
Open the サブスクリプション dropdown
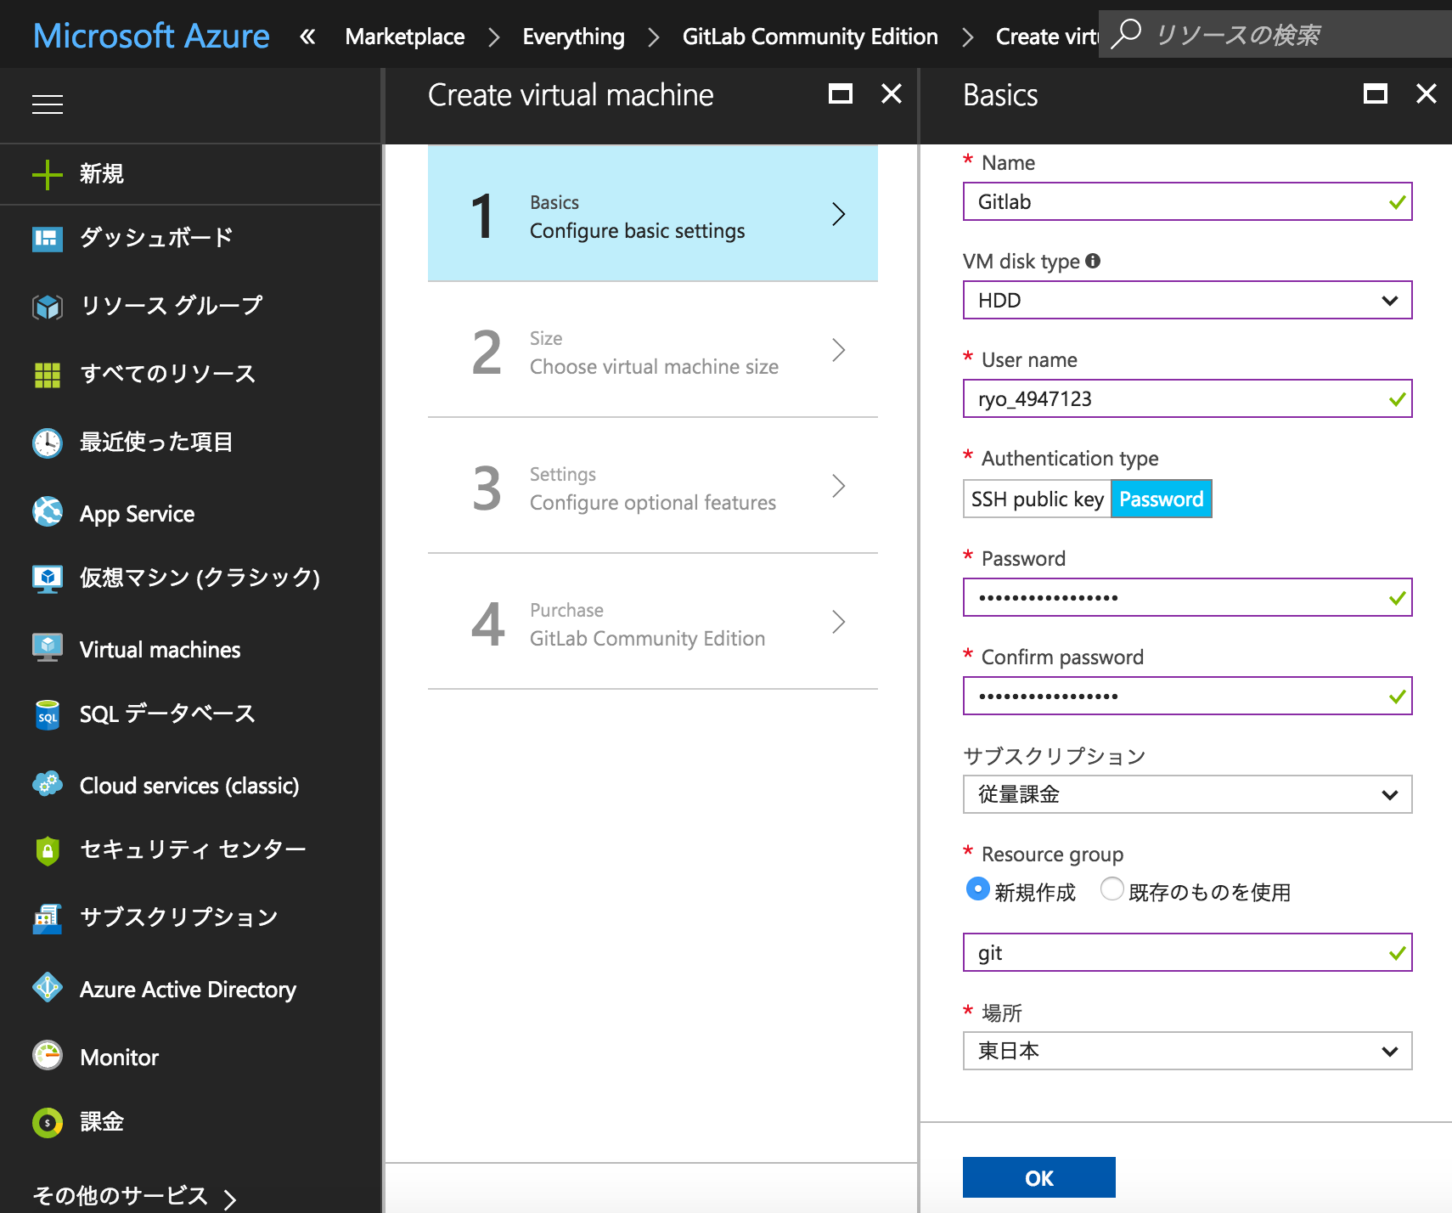click(1186, 794)
